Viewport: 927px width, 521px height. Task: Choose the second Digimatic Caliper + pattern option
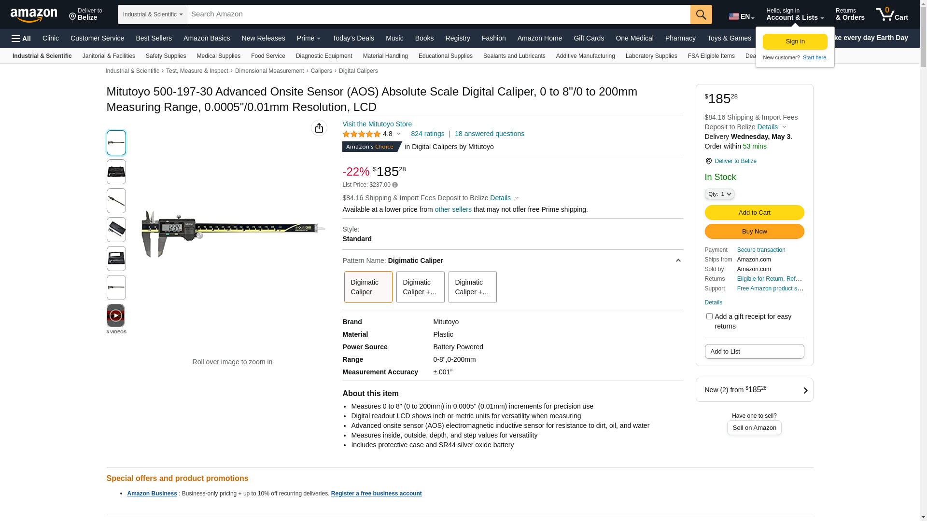[x=472, y=287]
